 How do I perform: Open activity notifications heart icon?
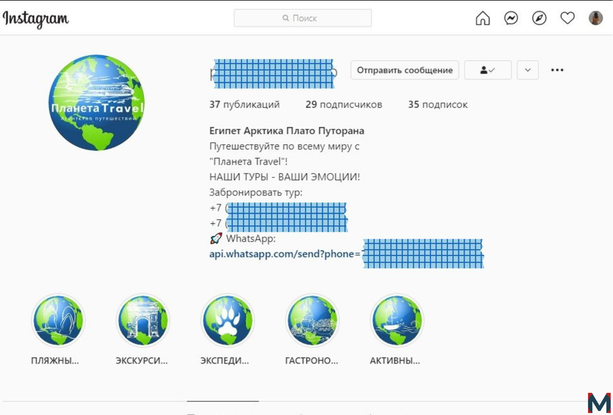(568, 18)
